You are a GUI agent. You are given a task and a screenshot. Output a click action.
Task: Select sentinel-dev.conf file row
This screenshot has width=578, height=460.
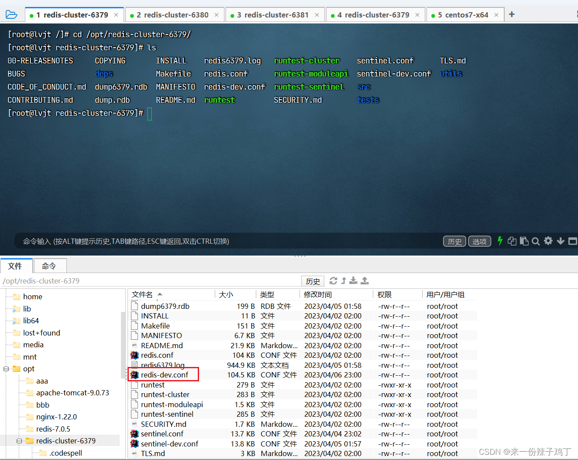point(303,444)
